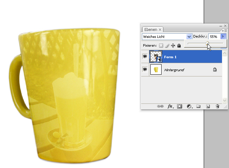
Task: Toggle lock image pixels brush
Action: click(167, 46)
